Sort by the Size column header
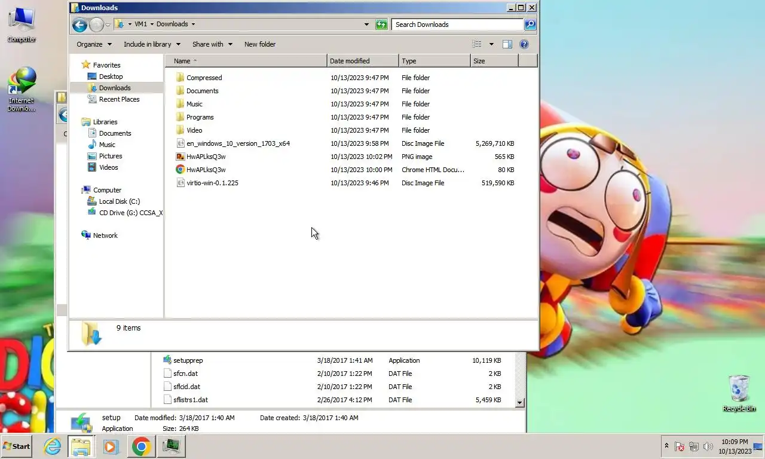This screenshot has height=459, width=765. pos(494,61)
